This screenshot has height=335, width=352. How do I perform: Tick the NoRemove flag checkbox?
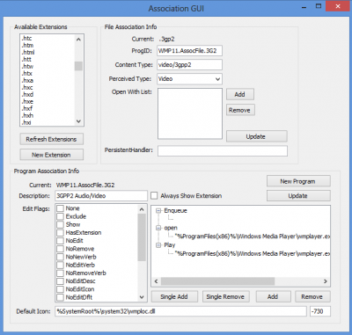pos(60,249)
